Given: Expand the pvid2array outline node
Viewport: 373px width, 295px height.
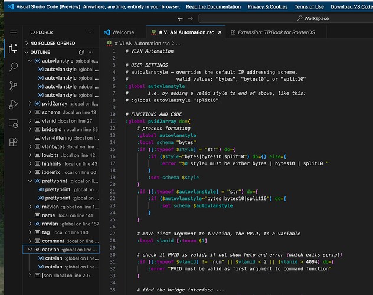Looking at the screenshot, I should point(30,104).
